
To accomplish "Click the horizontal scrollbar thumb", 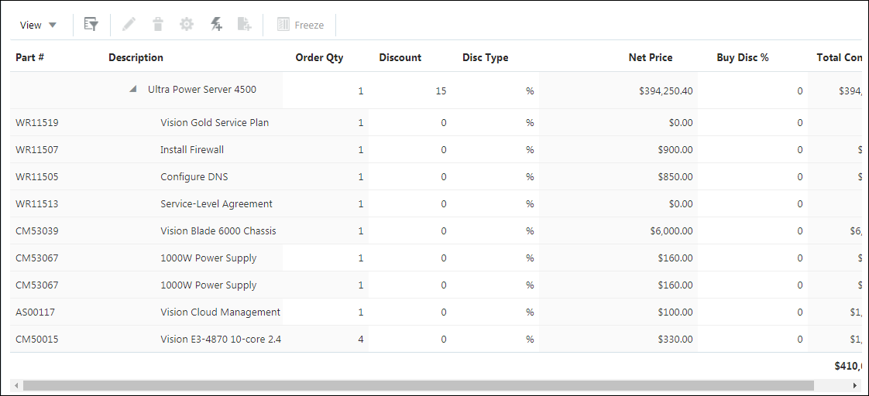I will 418,385.
